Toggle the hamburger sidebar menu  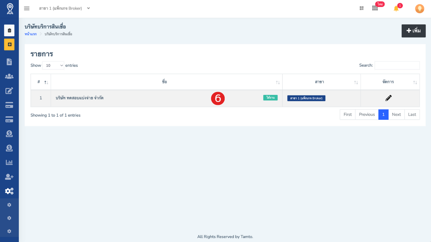click(x=27, y=9)
